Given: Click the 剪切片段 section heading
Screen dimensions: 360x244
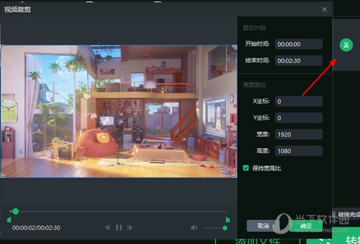Looking at the screenshot, I should click(x=254, y=28).
